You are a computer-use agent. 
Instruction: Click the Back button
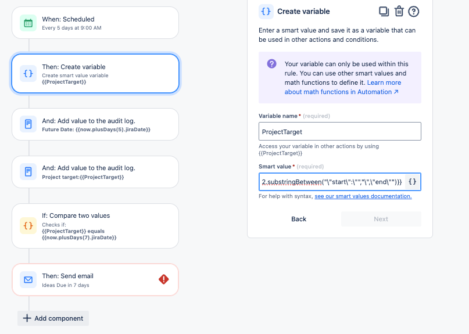pos(299,219)
